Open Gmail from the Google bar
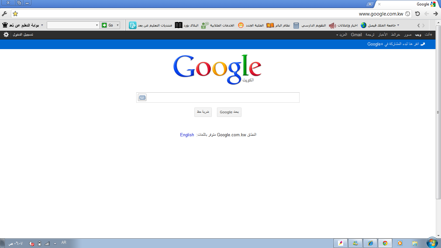Image resolution: width=441 pixels, height=248 pixels. [x=356, y=35]
